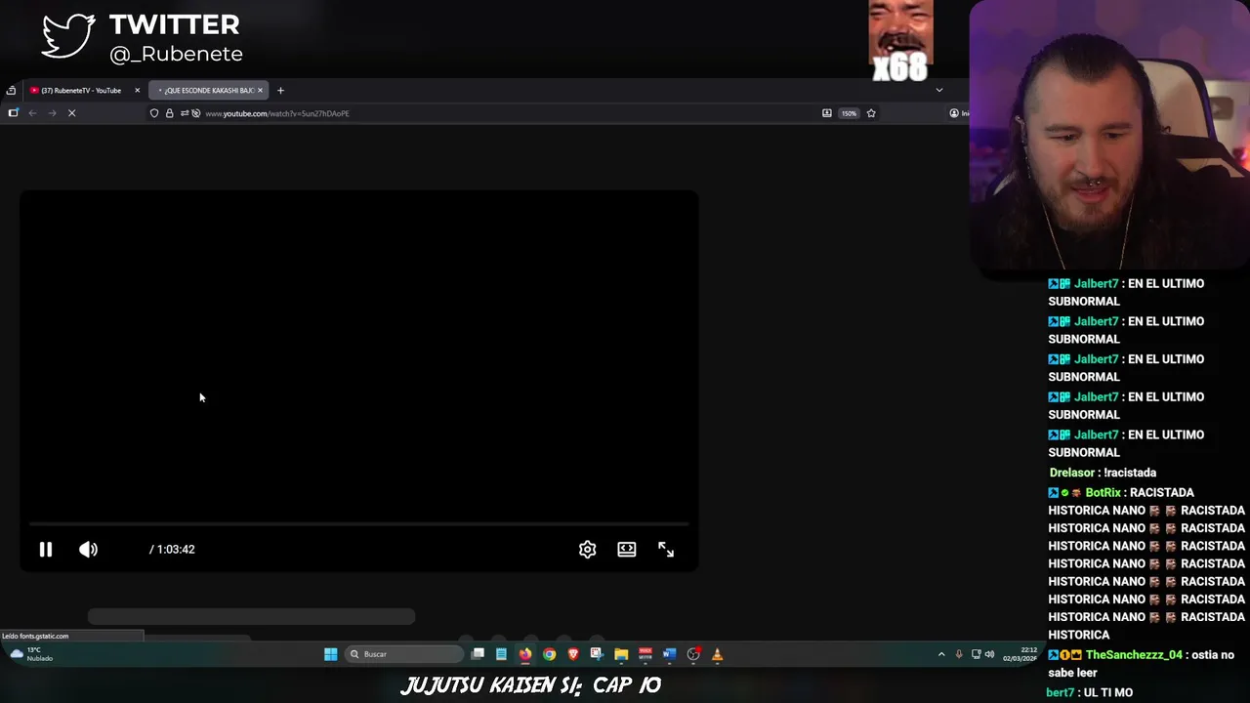Switch the player to theater mode
The image size is (1250, 703).
point(627,550)
